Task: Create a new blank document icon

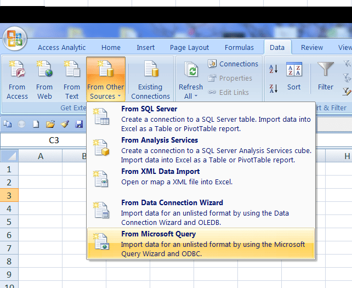Action: pyautogui.click(x=36, y=124)
